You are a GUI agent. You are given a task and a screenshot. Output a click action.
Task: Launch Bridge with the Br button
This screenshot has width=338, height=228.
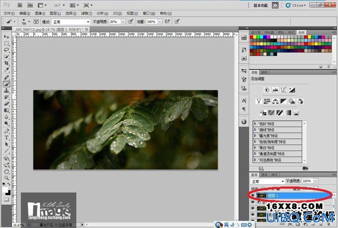coord(20,5)
